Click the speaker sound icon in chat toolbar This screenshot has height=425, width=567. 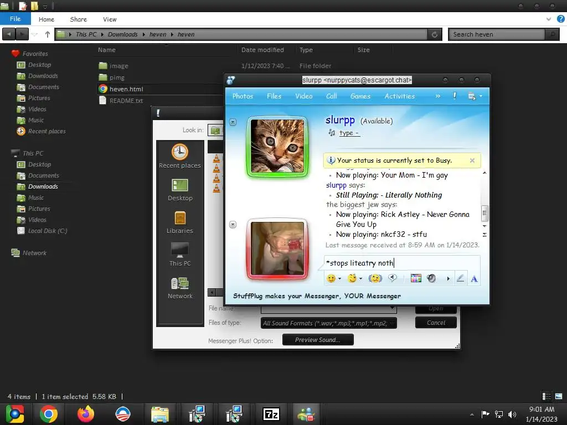pos(431,278)
